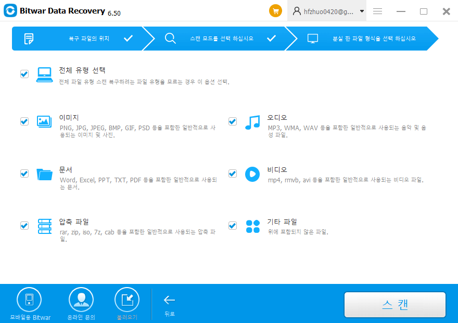The image size is (458, 323).
Task: Click the Bitwar logo icon
Action: 10,11
